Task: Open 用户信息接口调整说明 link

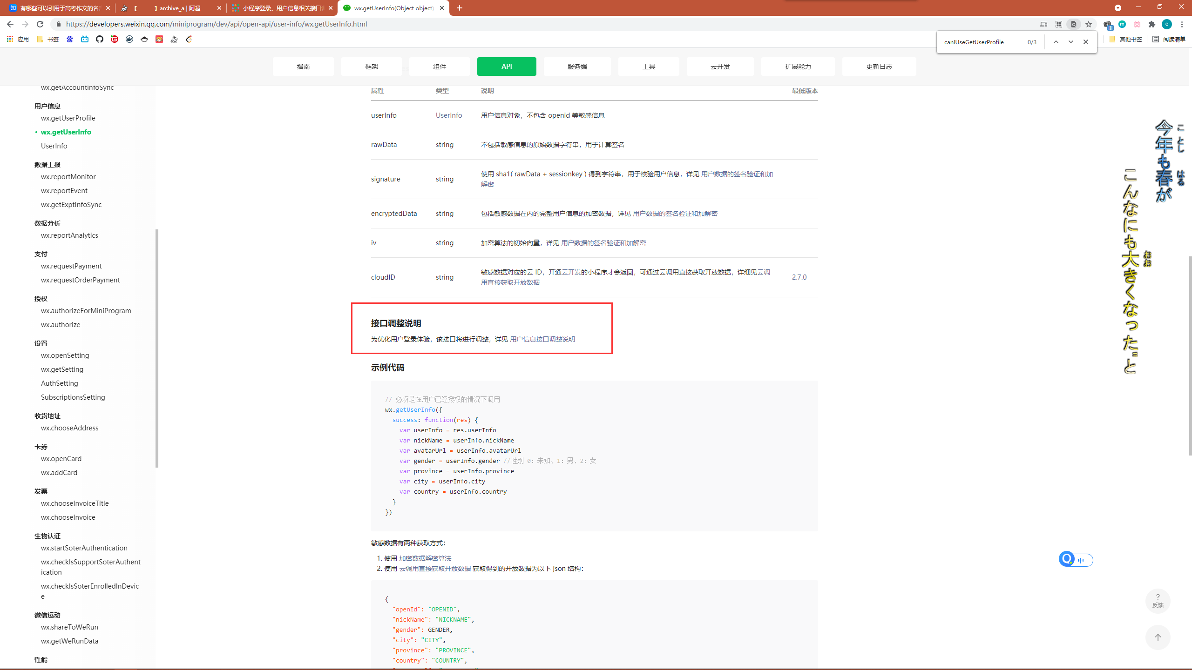Action: point(542,339)
